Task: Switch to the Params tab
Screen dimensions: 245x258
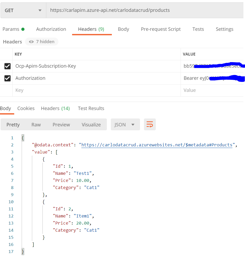Action: coord(11,29)
